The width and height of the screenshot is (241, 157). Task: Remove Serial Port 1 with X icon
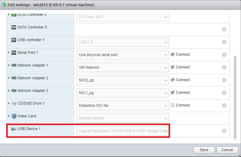click(x=224, y=55)
